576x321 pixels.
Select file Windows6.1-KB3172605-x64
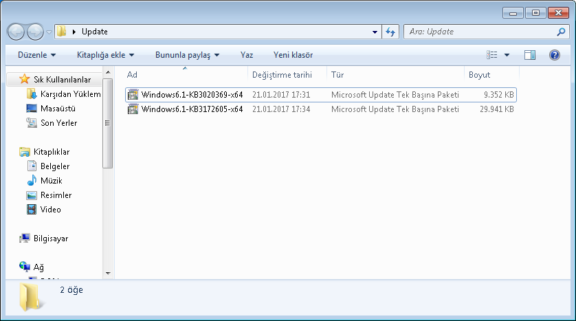[192, 109]
